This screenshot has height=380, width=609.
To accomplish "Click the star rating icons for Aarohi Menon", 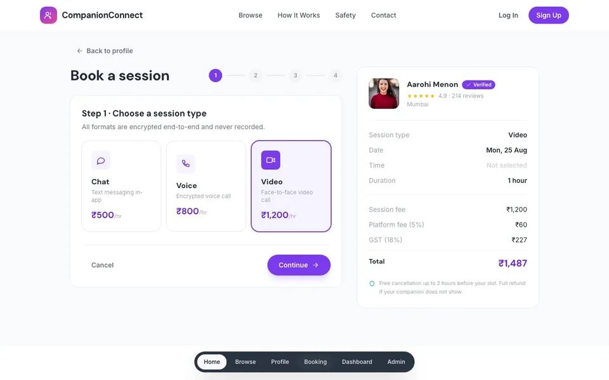I will click(421, 96).
